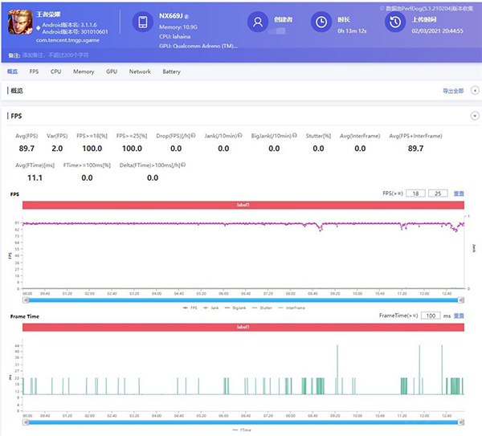This screenshot has height=436, width=482.
Task: Click the help icon beside Delta(FTime)>100ms
Action: (184, 166)
